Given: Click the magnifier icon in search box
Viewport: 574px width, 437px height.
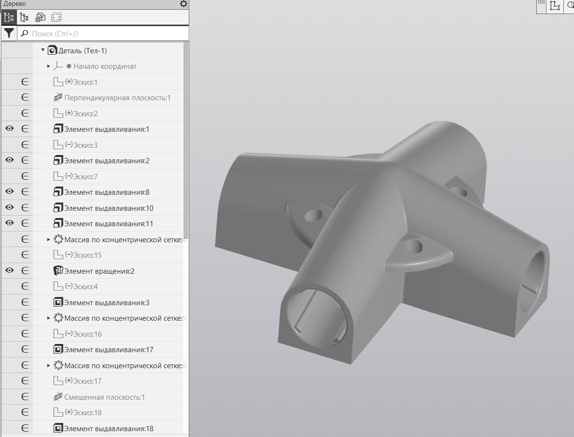Looking at the screenshot, I should point(25,33).
